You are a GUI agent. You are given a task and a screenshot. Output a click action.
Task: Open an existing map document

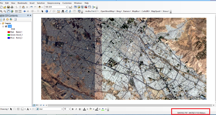pyautogui.click(x=5, y=7)
